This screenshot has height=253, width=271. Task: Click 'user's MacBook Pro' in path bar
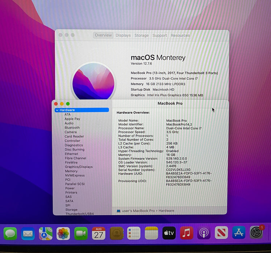click(138, 211)
